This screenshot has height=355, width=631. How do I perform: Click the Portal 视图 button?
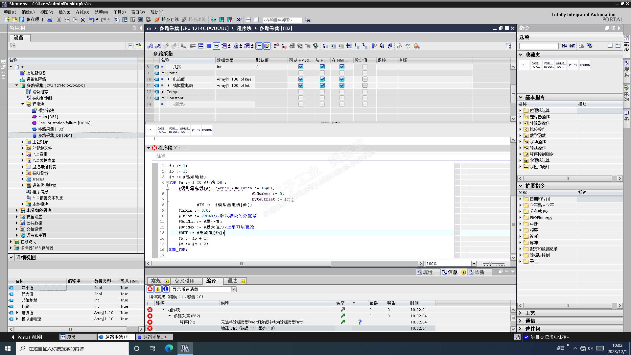26,337
